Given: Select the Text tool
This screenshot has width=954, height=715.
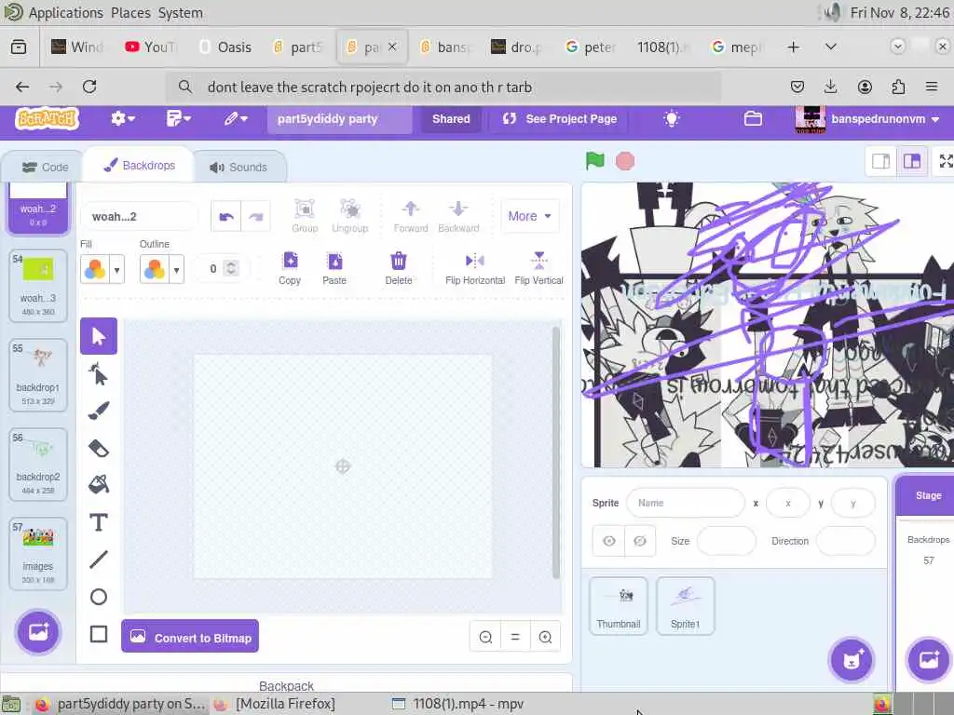Looking at the screenshot, I should point(99,522).
